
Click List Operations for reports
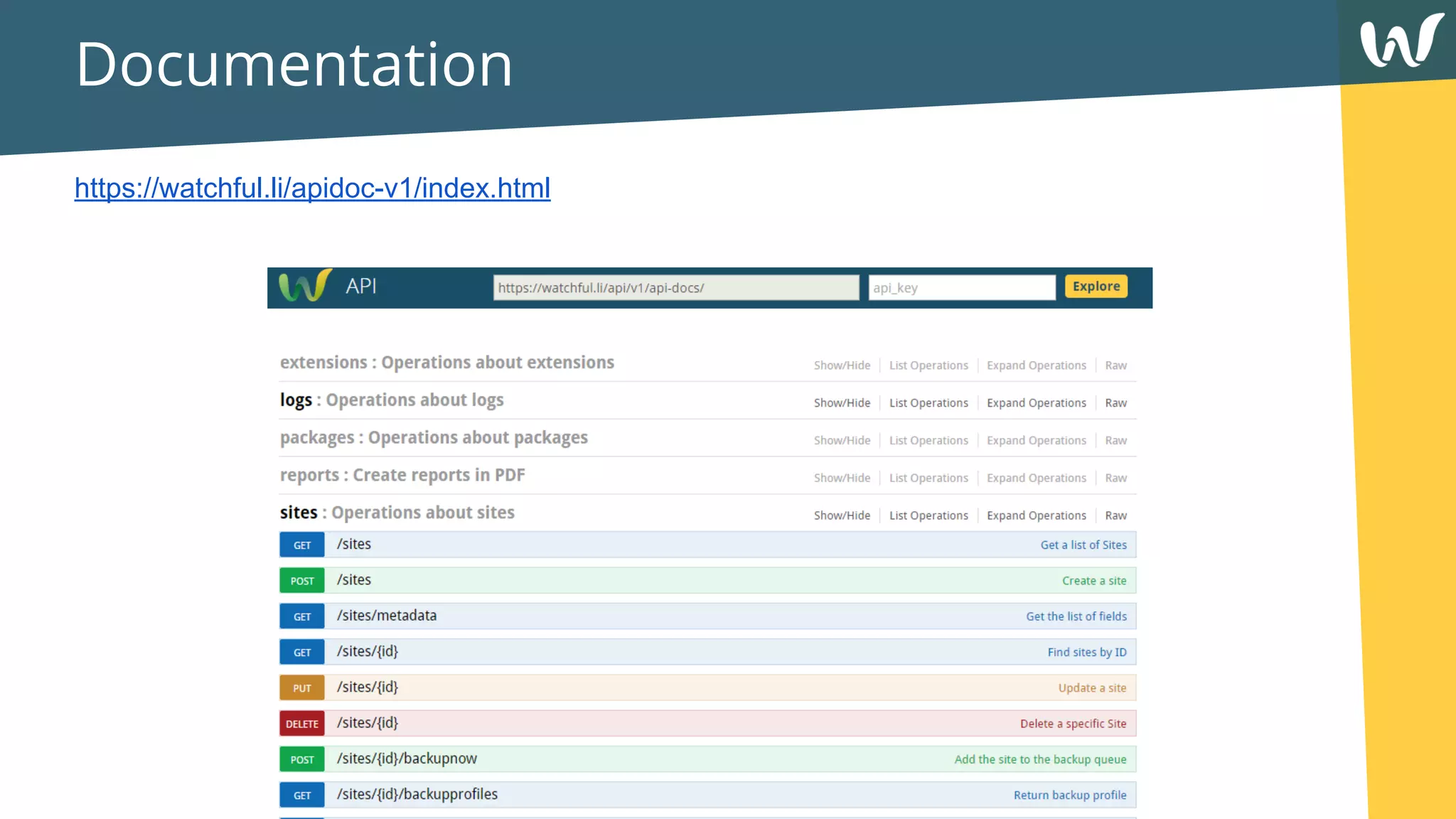[928, 478]
